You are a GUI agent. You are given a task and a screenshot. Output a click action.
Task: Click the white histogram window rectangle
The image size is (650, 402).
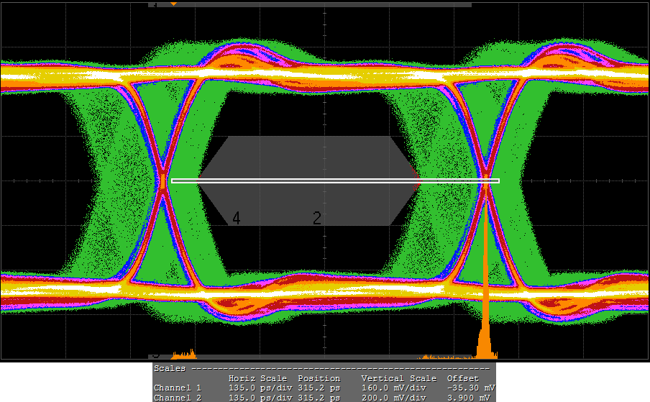(334, 181)
